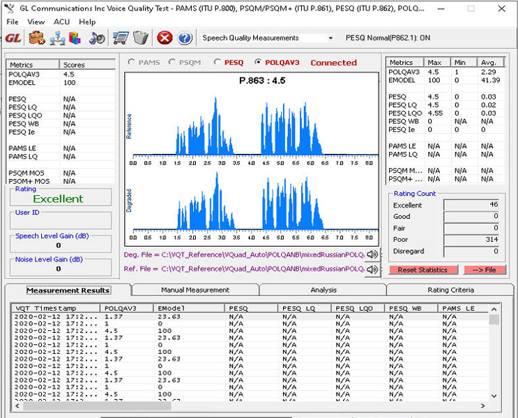Viewport: 518px width, 418px height.
Task: Click the --> File button
Action: [485, 270]
